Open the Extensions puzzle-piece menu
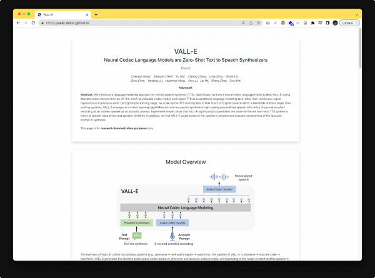This screenshot has height=278, width=375. [x=312, y=23]
